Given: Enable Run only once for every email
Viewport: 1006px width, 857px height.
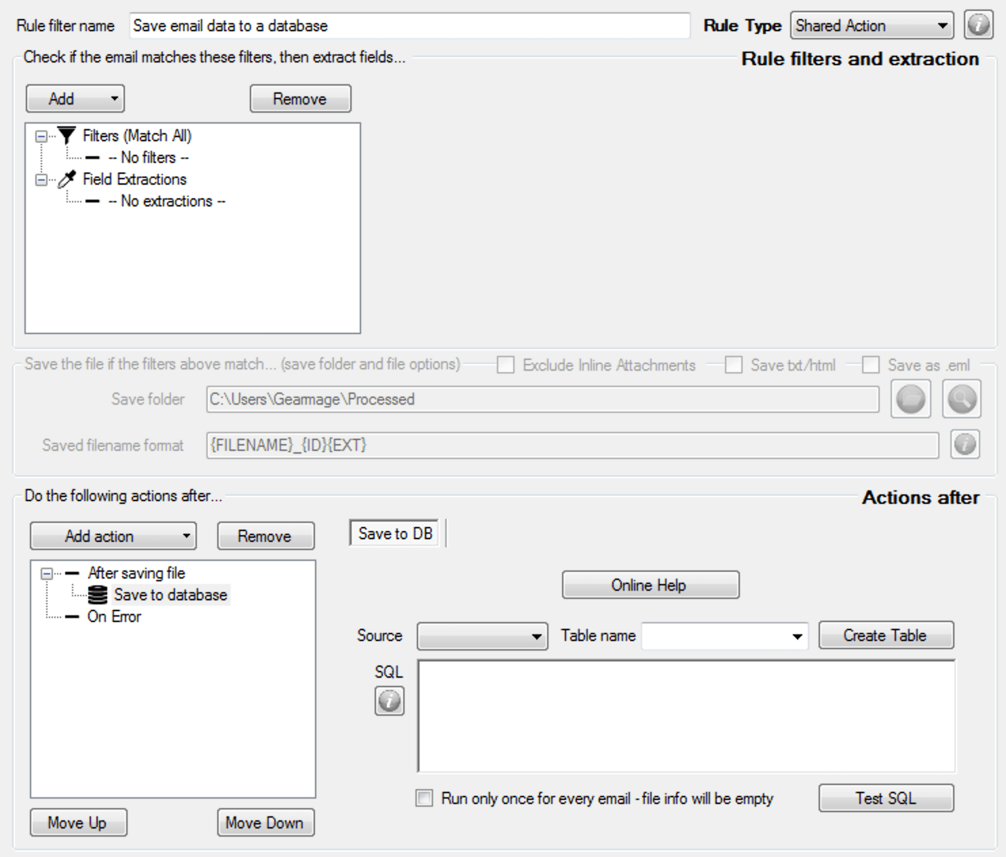Looking at the screenshot, I should tap(424, 799).
